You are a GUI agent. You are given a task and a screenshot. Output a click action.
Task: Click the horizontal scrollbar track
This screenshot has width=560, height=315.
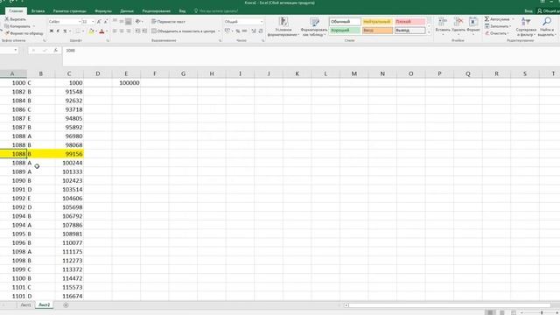450,305
